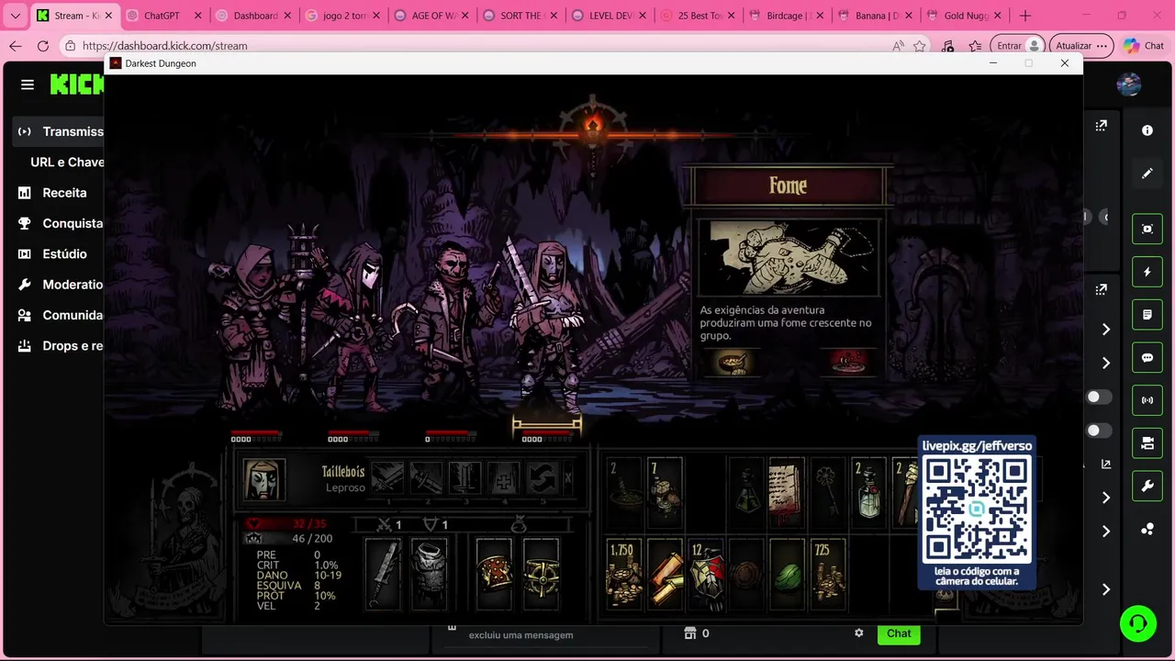Click the camera icon in Kick sidebar
The height and width of the screenshot is (661, 1175).
pyautogui.click(x=1147, y=443)
